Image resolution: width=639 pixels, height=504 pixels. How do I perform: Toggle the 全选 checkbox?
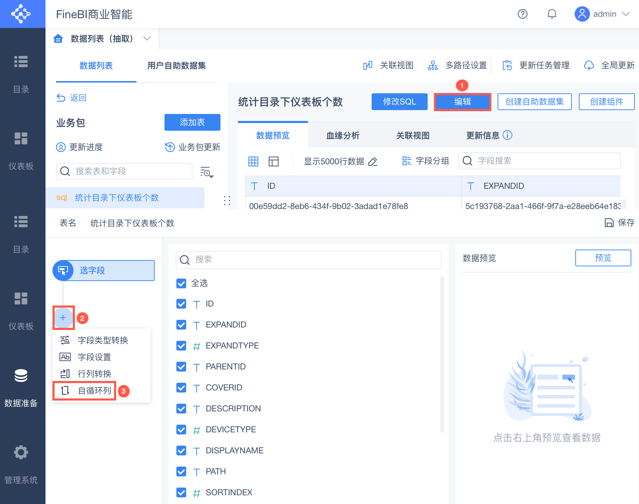181,283
